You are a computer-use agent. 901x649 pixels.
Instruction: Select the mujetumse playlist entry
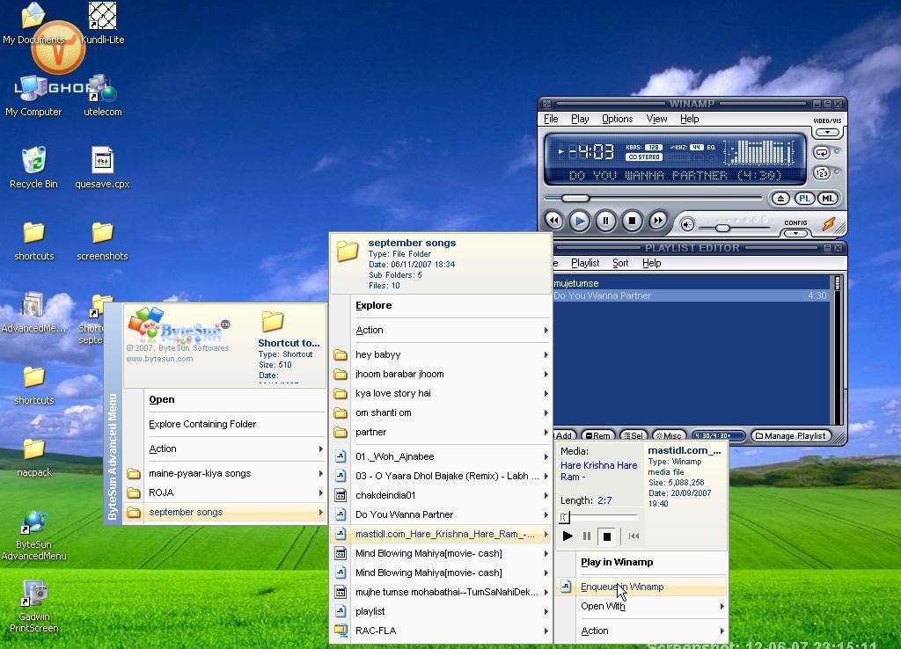point(690,283)
